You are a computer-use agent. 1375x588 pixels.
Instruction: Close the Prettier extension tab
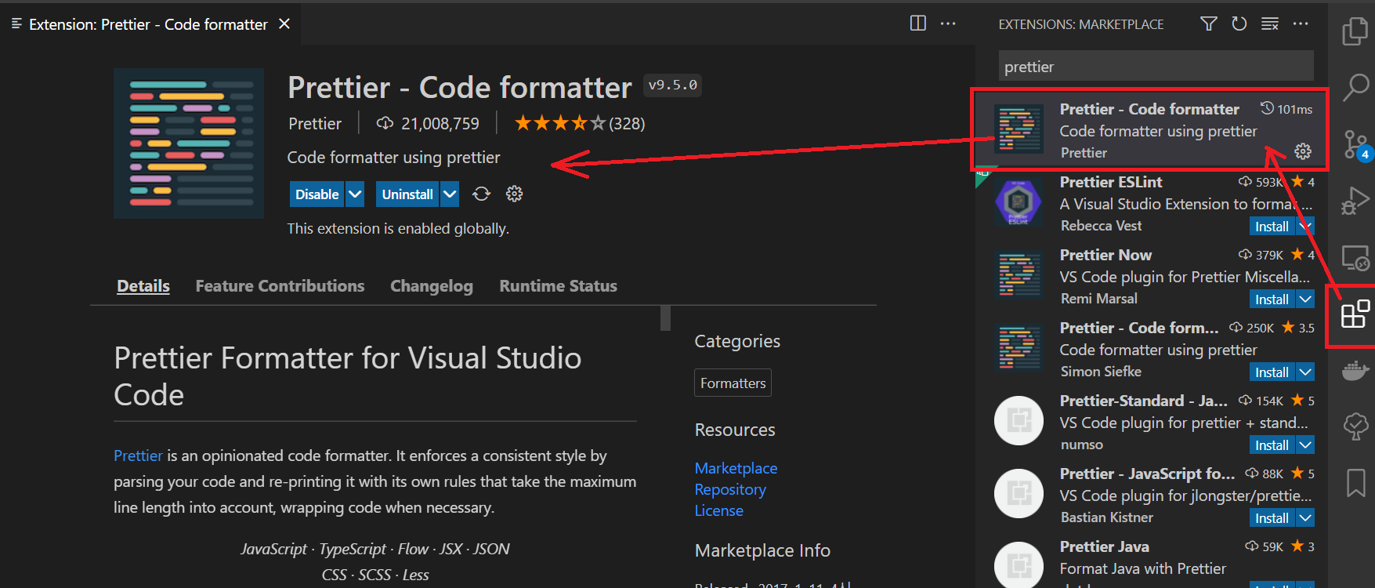[x=284, y=24]
